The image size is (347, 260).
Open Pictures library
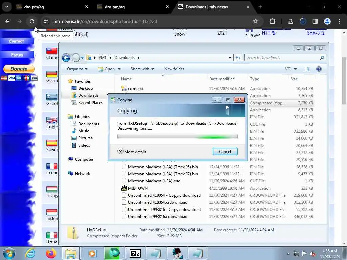pos(85,138)
